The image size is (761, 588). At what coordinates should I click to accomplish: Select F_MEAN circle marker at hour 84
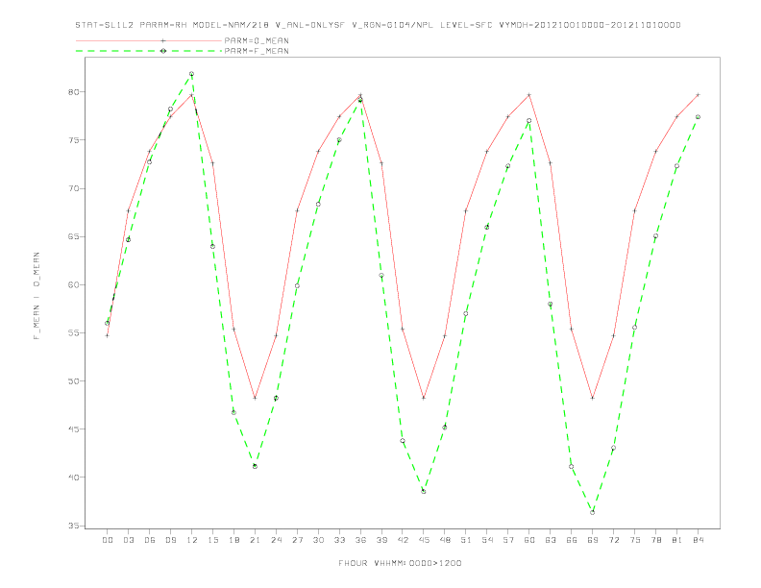click(698, 117)
